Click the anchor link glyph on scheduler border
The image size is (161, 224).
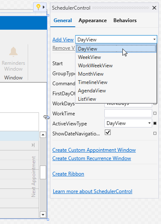click(x=47, y=117)
